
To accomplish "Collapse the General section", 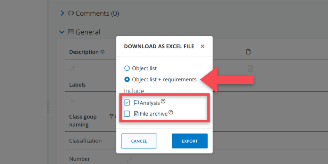I will (x=62, y=32).
